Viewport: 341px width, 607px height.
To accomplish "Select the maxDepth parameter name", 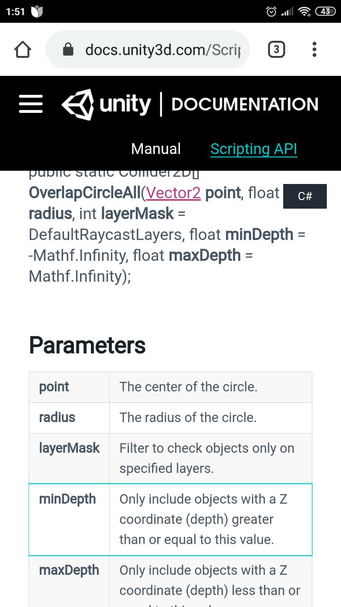I will point(69,570).
